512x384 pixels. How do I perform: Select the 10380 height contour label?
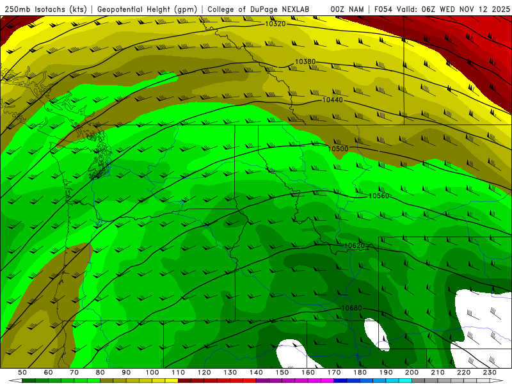305,61
